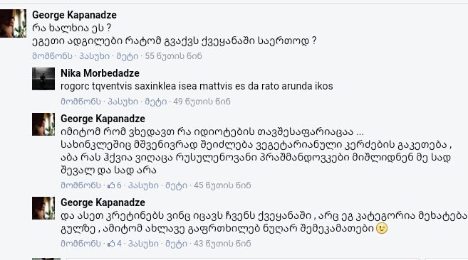The image size is (468, 260).
Task: Click the comment input field at the bottom
Action: coord(242,259)
